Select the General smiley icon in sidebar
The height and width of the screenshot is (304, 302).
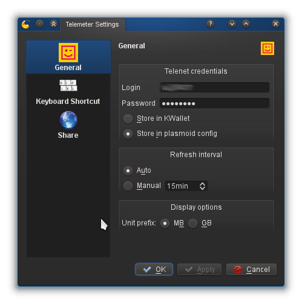pyautogui.click(x=68, y=53)
